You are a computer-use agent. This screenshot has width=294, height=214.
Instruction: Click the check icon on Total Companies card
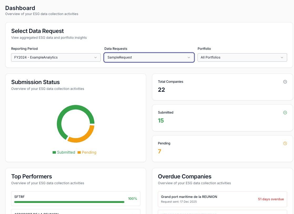(285, 82)
